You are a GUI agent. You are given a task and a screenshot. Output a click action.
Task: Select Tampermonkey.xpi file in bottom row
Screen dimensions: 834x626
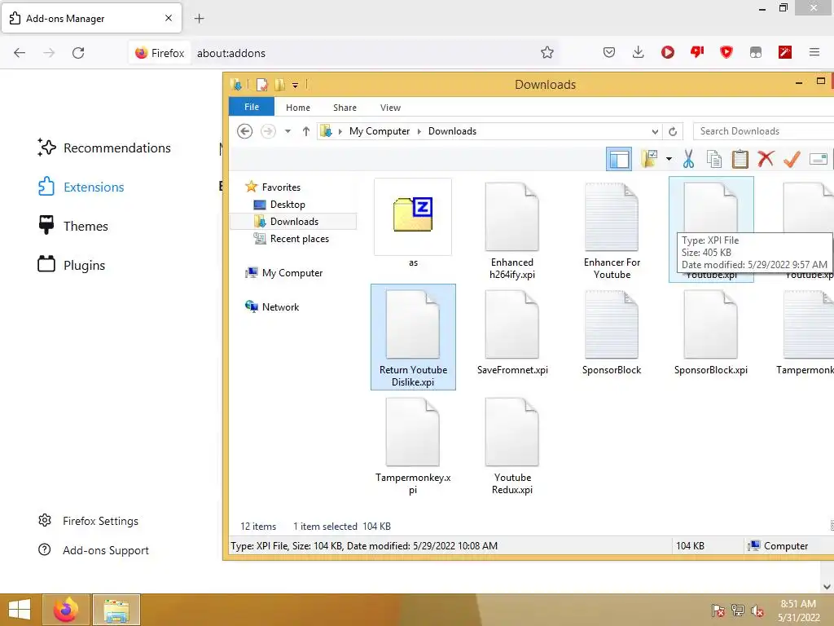point(413,446)
